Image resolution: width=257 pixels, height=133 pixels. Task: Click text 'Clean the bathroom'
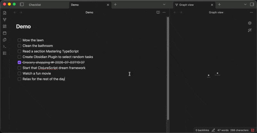pyautogui.click(x=38, y=46)
